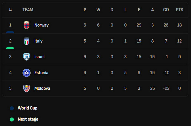Click the TEAM column header
The image size is (191, 126).
click(x=28, y=10)
